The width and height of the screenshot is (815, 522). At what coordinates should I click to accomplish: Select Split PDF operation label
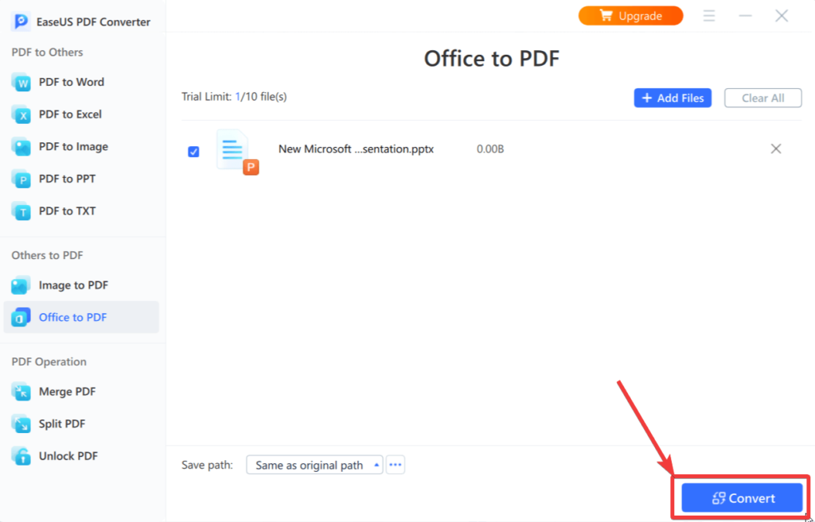(x=62, y=423)
